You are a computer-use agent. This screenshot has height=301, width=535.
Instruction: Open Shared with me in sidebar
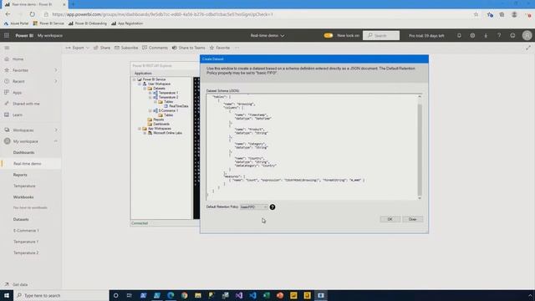[26, 104]
